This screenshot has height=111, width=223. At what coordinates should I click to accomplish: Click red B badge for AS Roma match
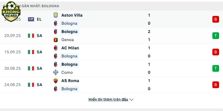coord(215,85)
